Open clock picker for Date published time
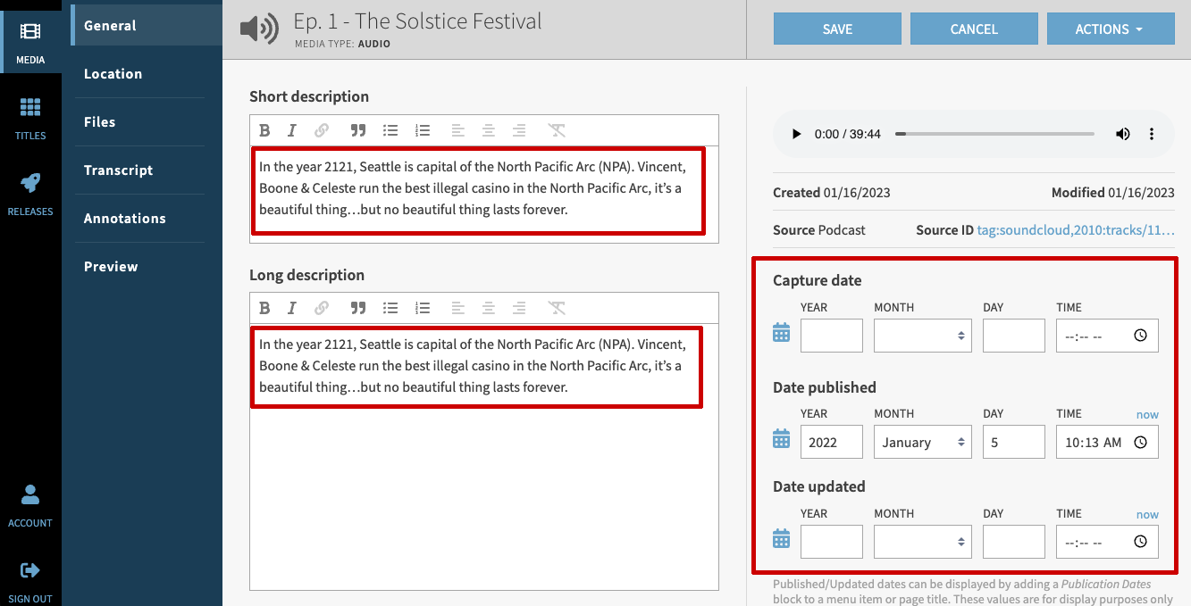 pos(1139,441)
